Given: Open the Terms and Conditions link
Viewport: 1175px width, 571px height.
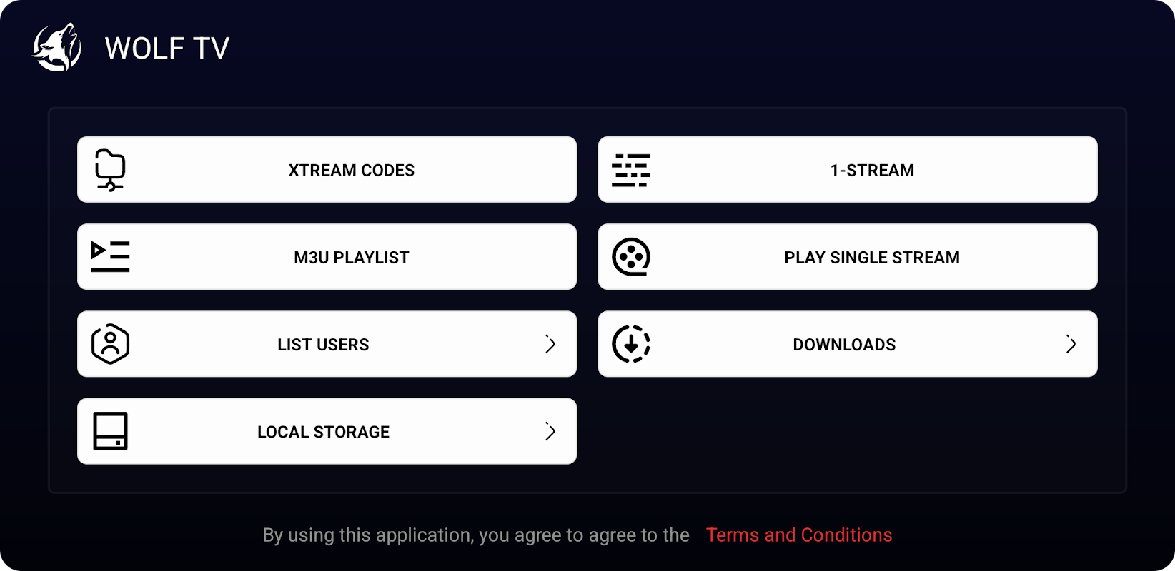Looking at the screenshot, I should 799,535.
